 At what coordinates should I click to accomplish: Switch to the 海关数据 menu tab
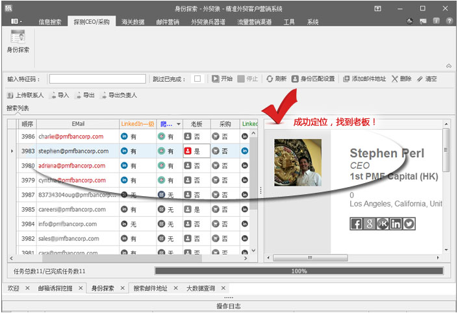(133, 21)
